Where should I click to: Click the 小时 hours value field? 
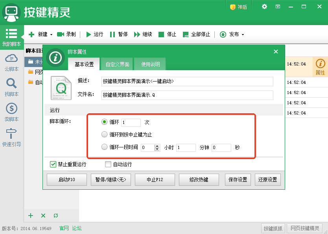pyautogui.click(x=147, y=148)
